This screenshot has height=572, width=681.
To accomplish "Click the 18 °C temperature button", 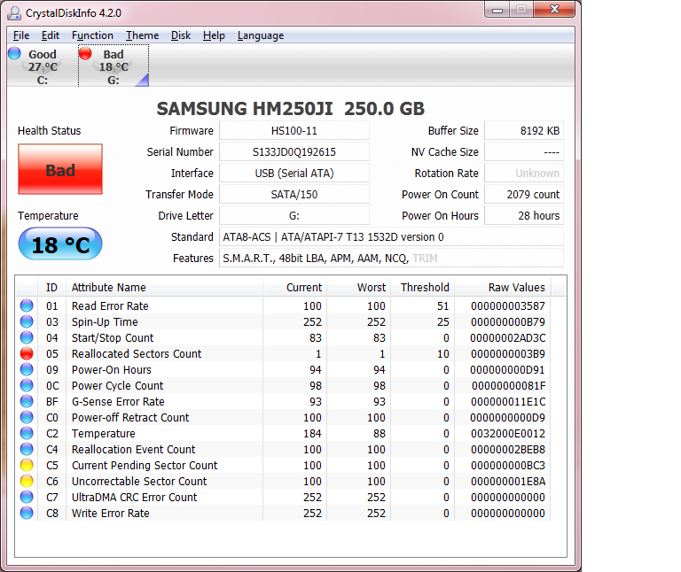I will [60, 243].
